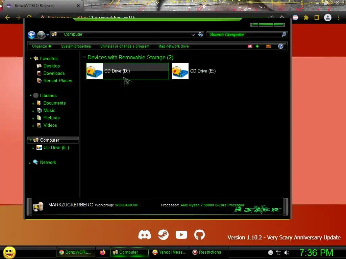The height and width of the screenshot is (259, 346).
Task: Open System properties
Action: [76, 46]
